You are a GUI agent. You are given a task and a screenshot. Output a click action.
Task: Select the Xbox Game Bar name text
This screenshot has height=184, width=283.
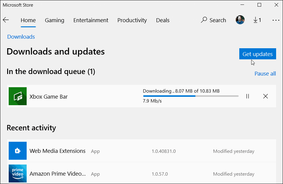tap(49, 96)
